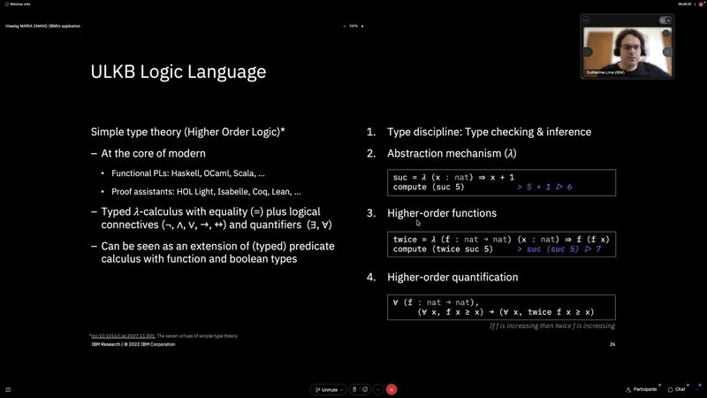Click the bottom-left captions icon
The height and width of the screenshot is (398, 707).
pos(8,389)
